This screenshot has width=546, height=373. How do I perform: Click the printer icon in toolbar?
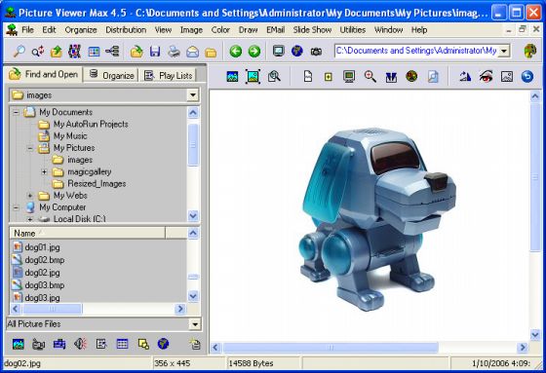pyautogui.click(x=174, y=52)
